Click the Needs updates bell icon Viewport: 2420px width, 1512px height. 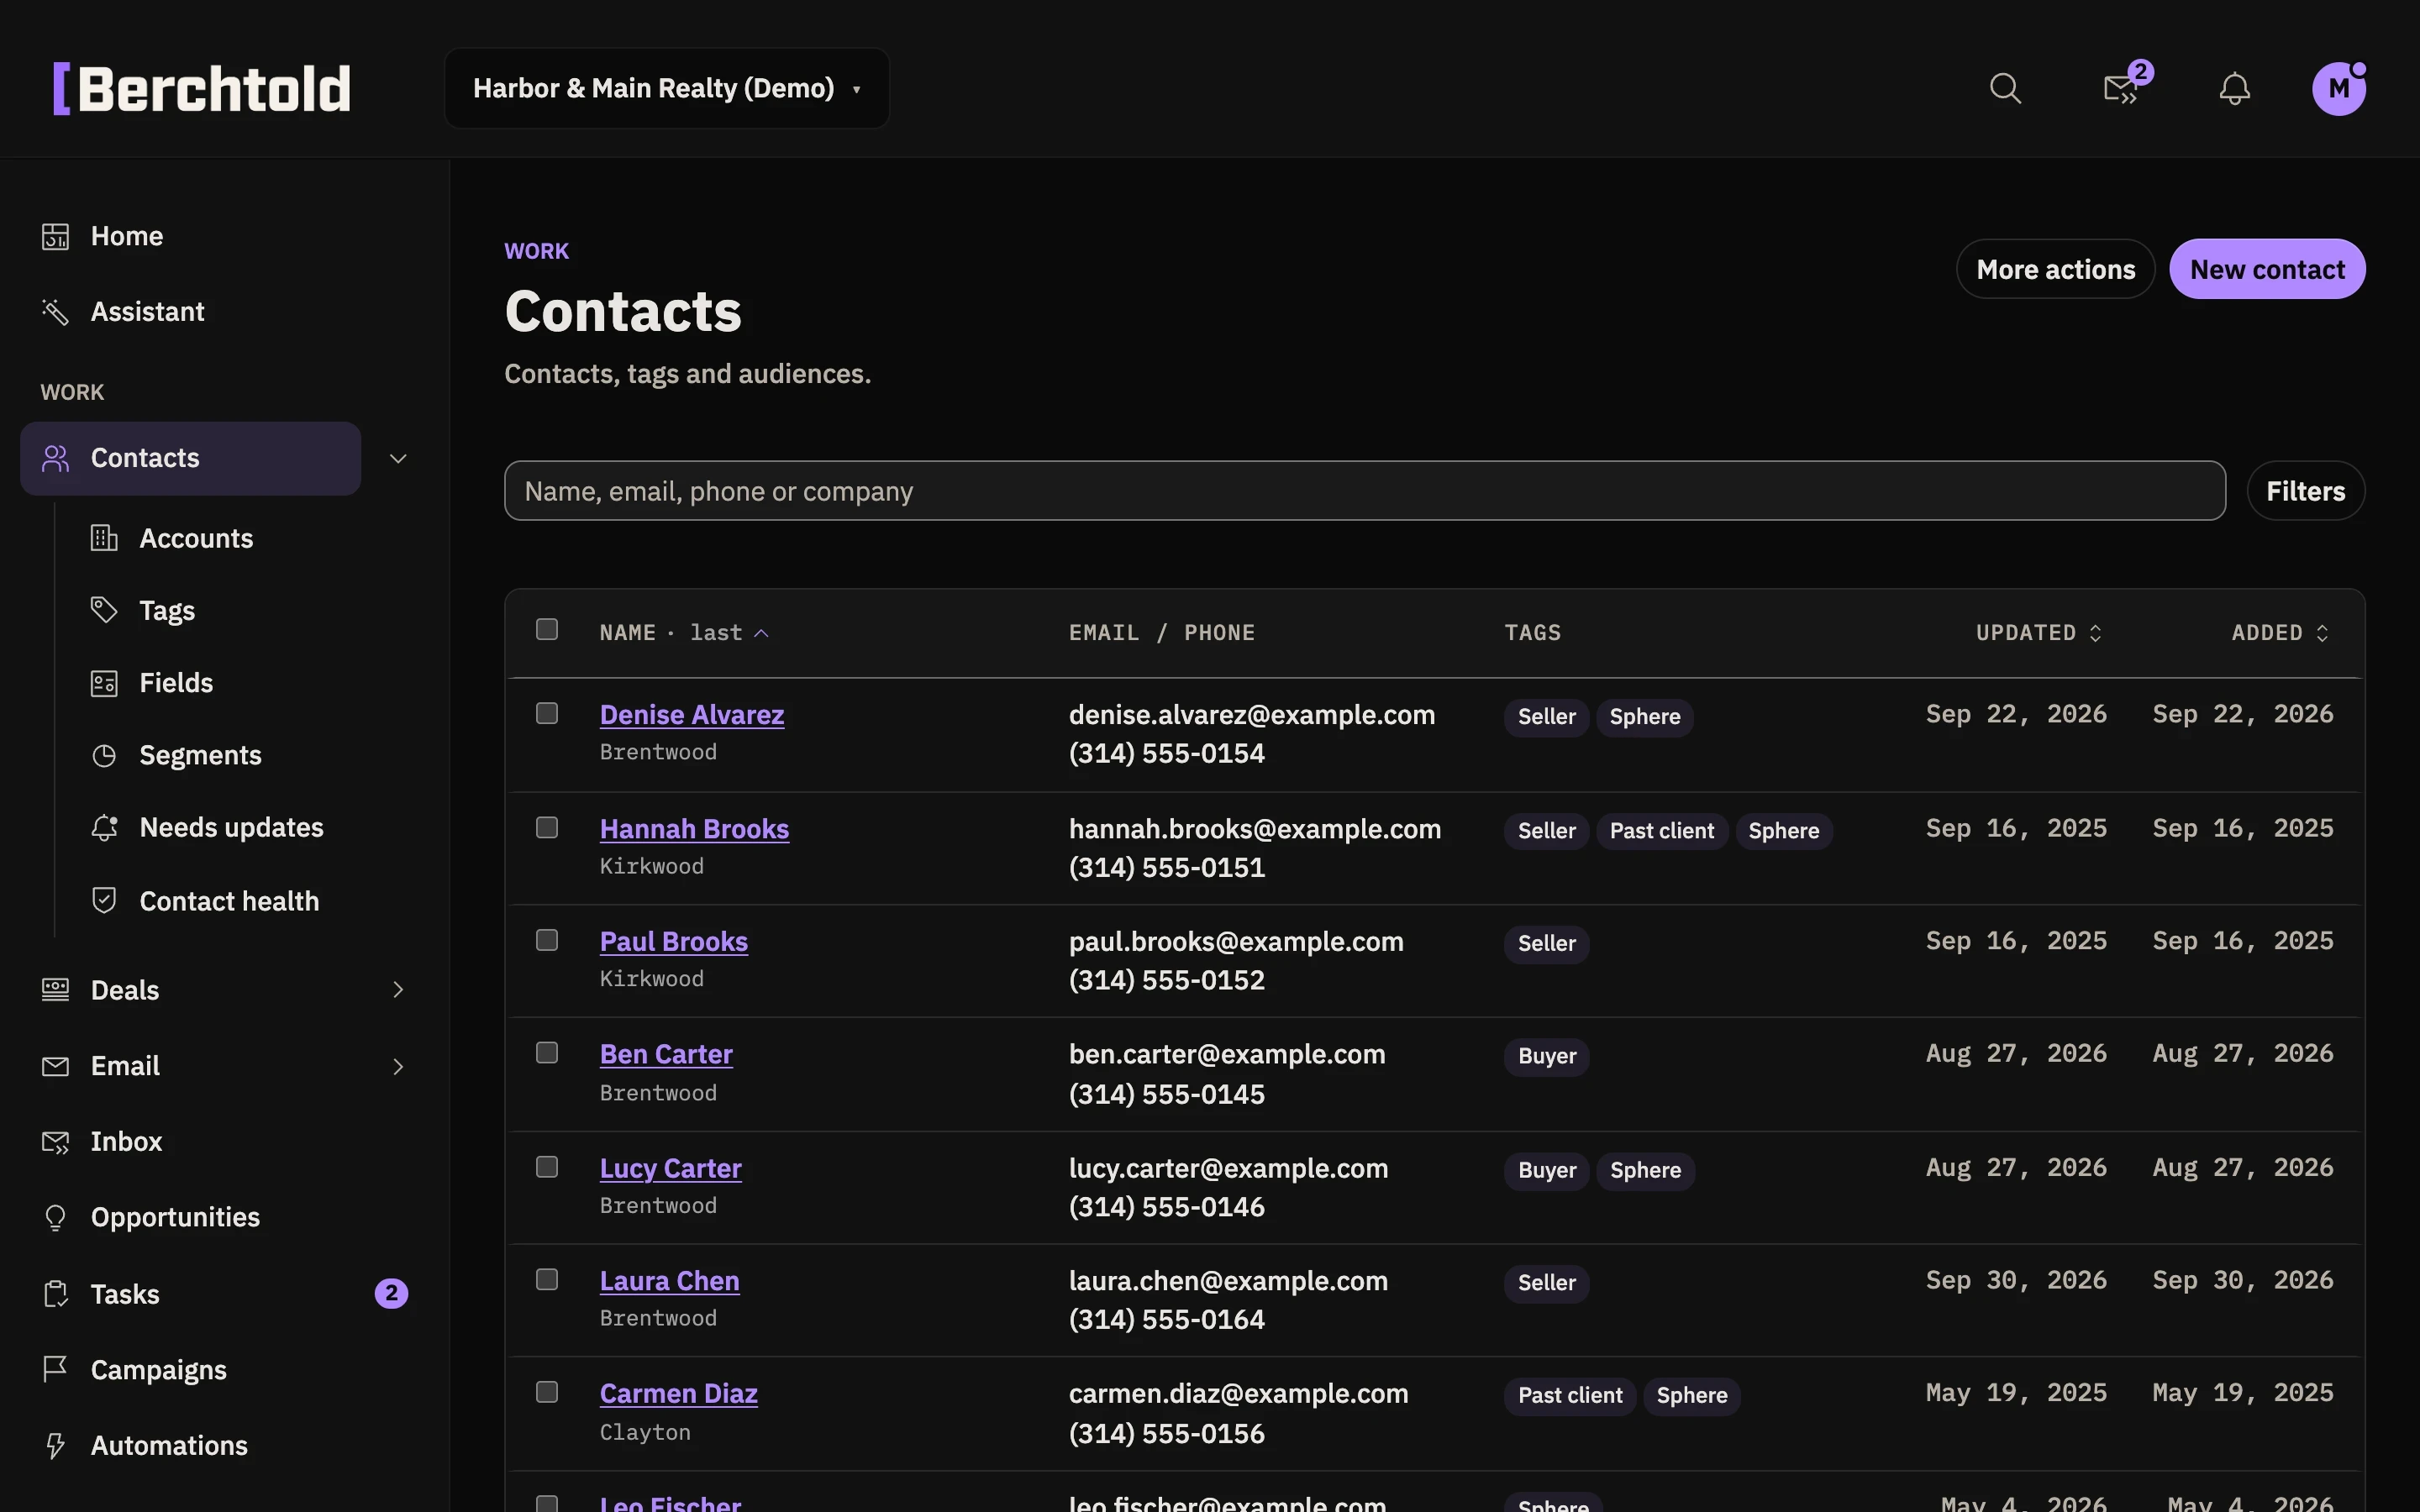click(x=104, y=828)
